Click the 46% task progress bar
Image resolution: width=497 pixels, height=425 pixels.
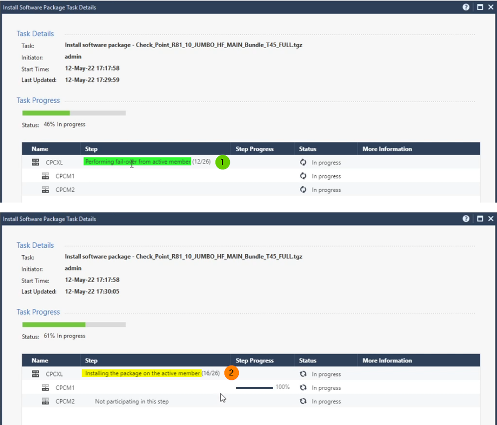[x=74, y=113]
